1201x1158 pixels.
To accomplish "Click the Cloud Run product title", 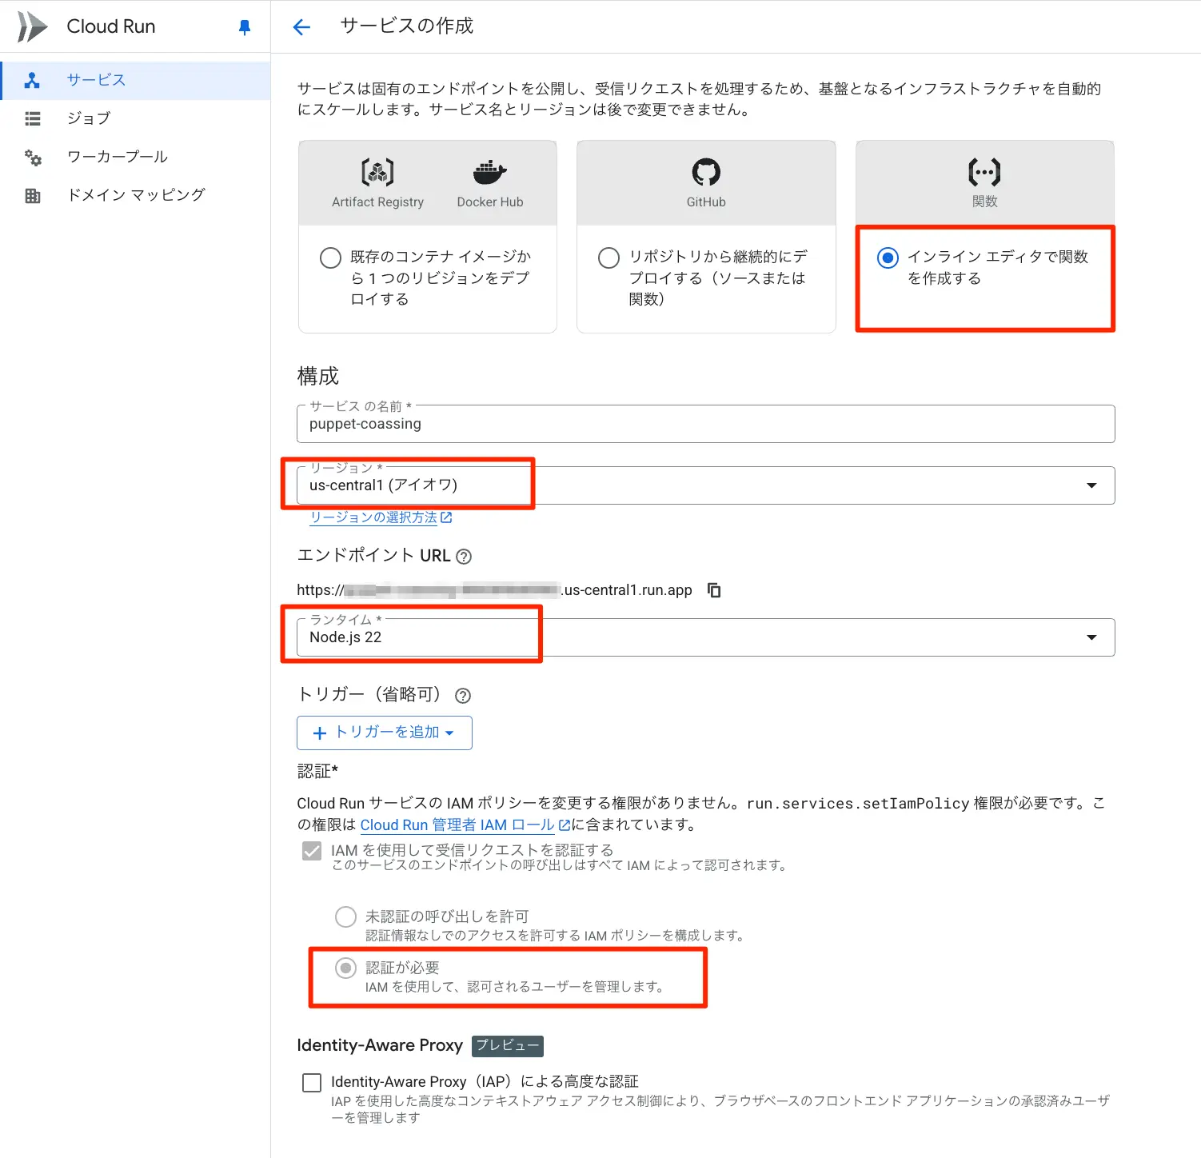I will tap(111, 26).
